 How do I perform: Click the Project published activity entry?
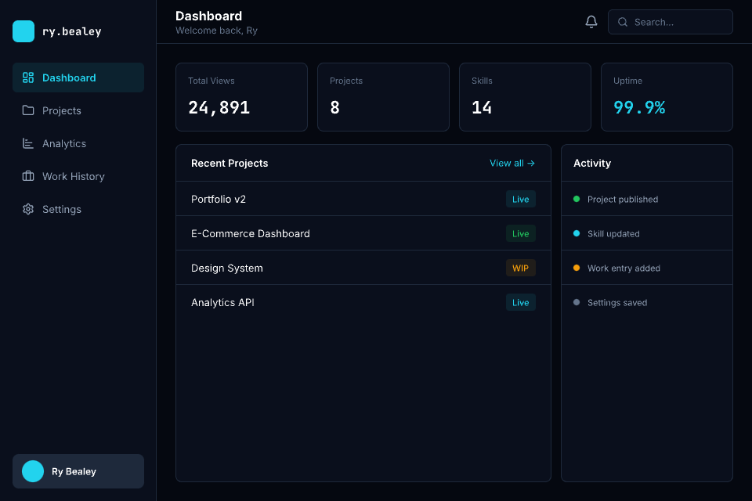622,199
